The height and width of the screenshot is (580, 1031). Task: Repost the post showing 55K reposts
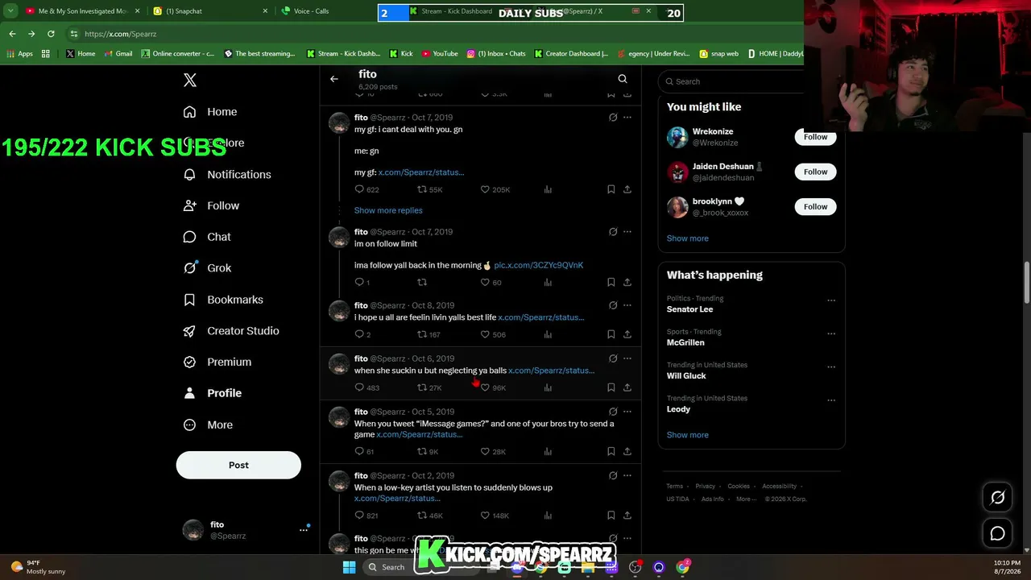point(421,189)
